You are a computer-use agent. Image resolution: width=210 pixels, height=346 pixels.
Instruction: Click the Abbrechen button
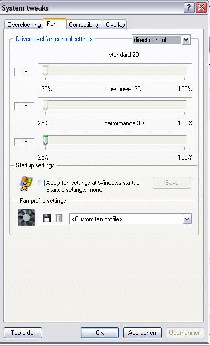(x=142, y=332)
